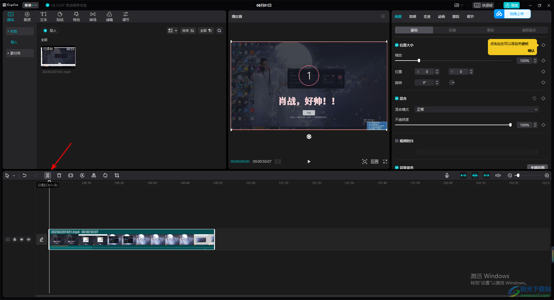Open the Text (文本) panel
The width and height of the screenshot is (554, 300).
pyautogui.click(x=44, y=17)
